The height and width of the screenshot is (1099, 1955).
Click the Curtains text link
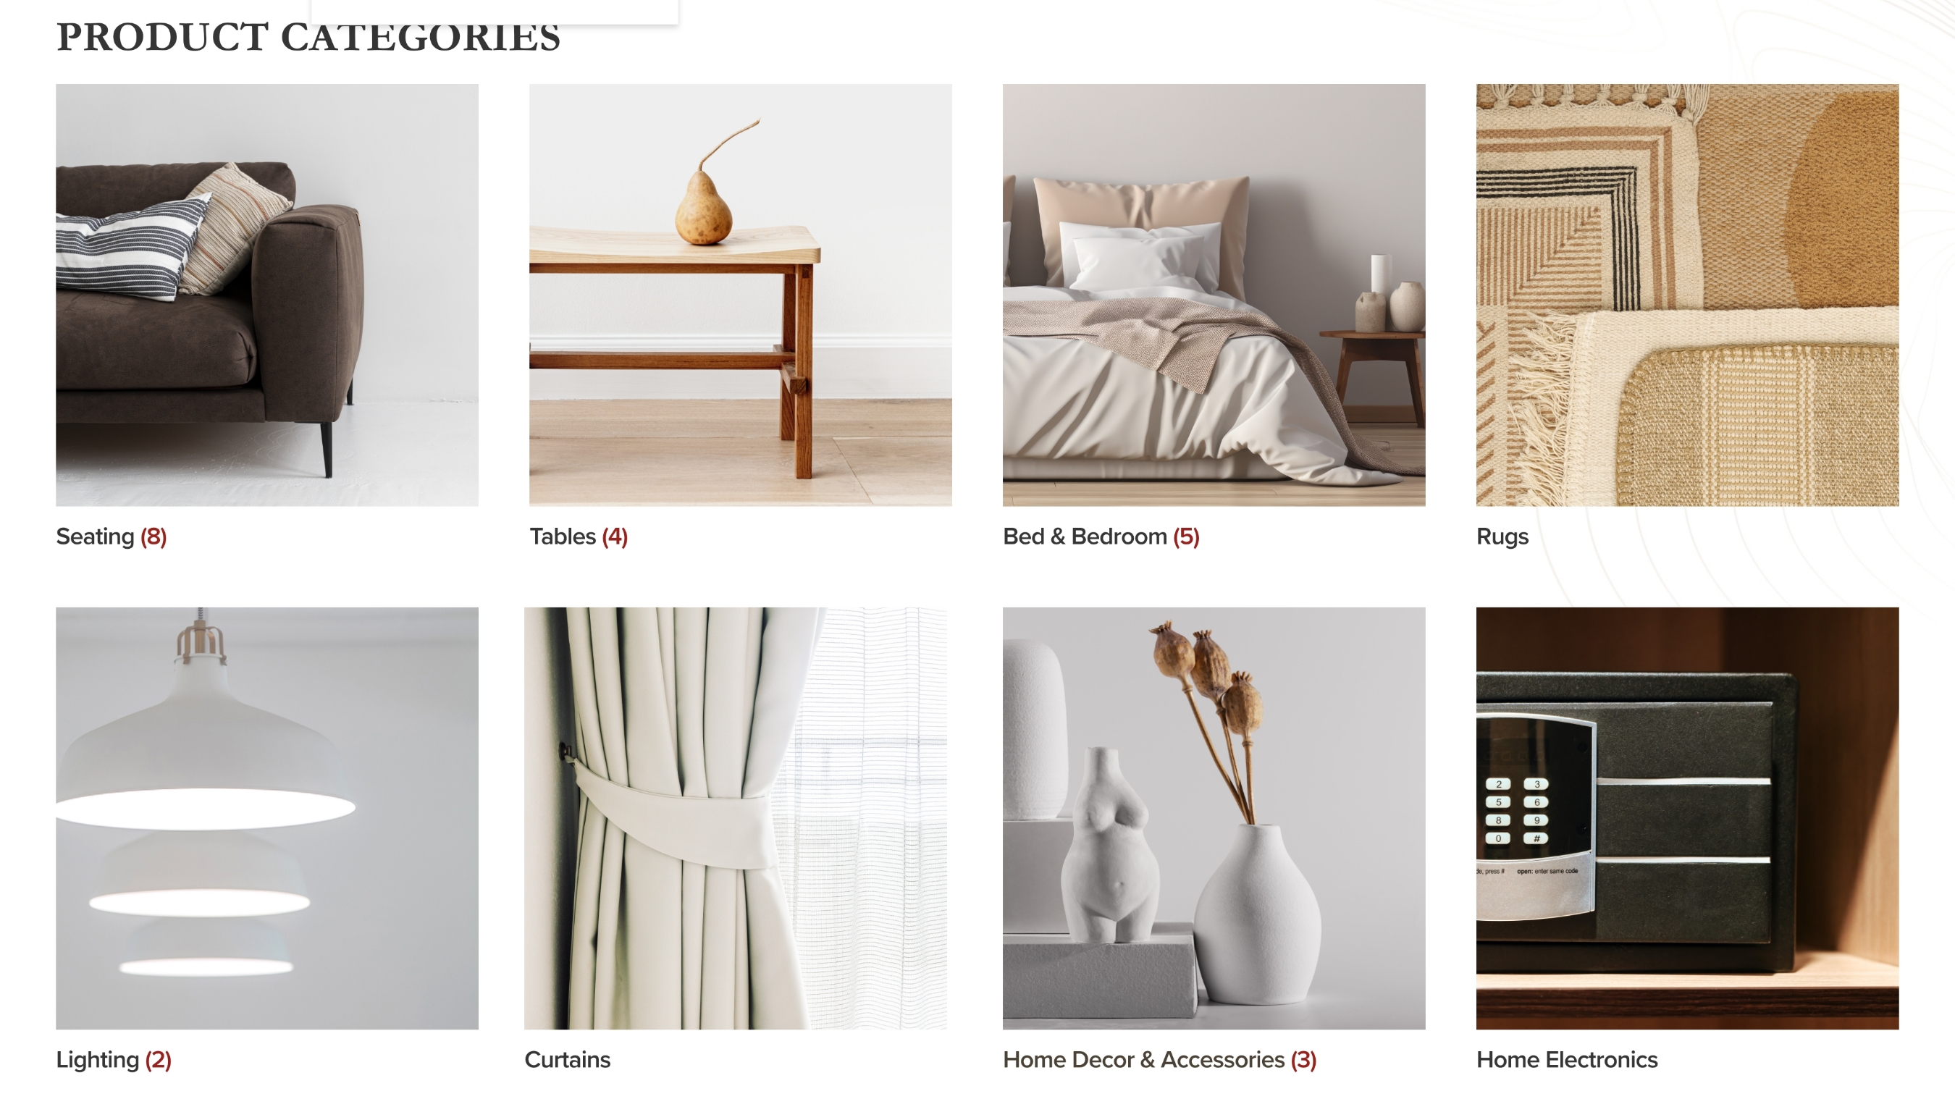click(567, 1059)
